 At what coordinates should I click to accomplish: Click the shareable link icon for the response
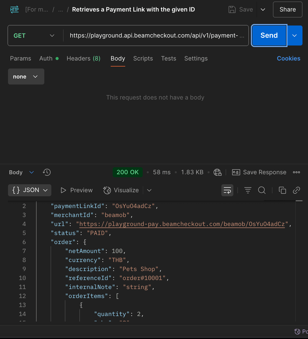[x=296, y=190]
